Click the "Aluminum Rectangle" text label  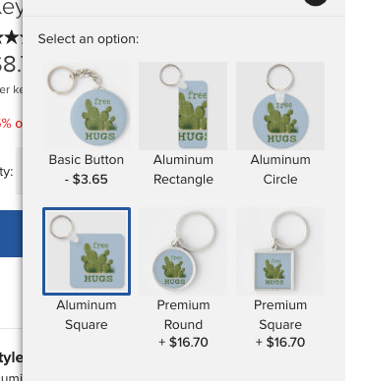point(183,170)
